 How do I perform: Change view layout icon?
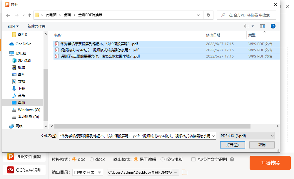pos(246,26)
